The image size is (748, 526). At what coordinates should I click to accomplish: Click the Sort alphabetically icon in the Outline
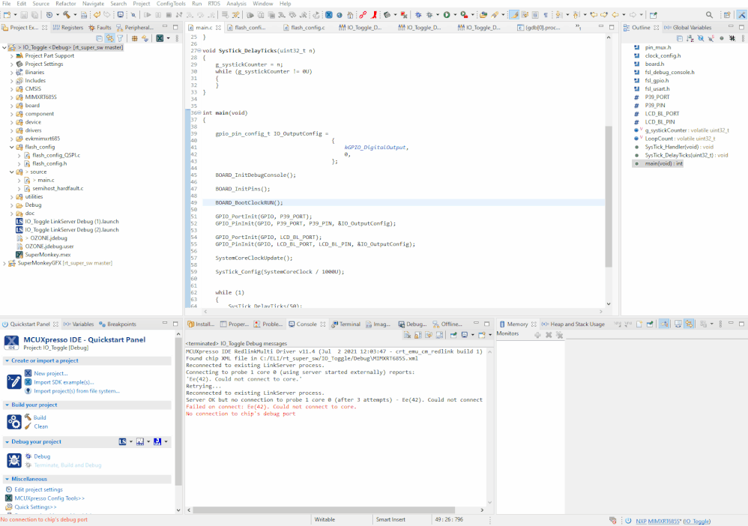pos(690,38)
